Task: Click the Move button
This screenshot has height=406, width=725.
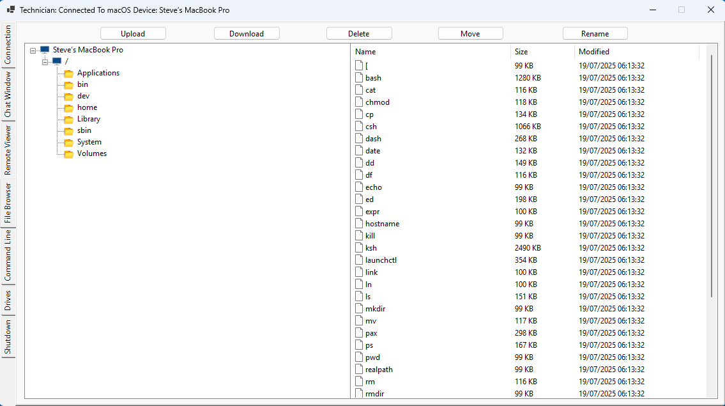Action: click(x=470, y=33)
